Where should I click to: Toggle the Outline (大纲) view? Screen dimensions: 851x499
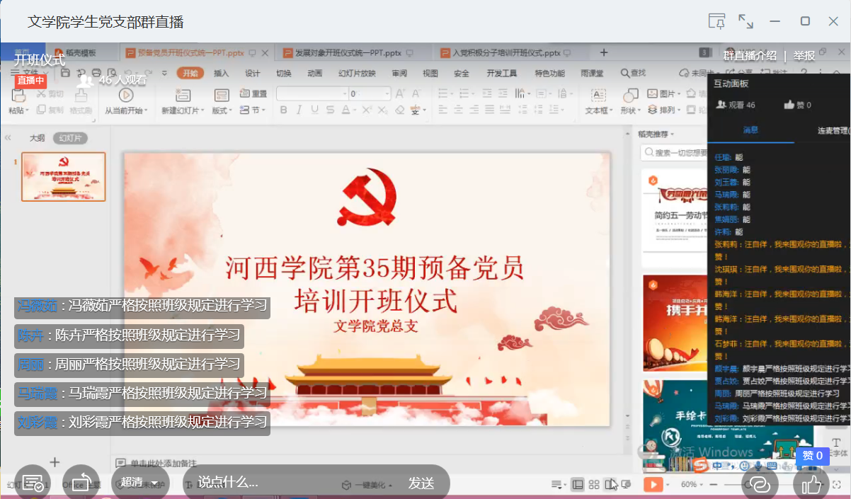pyautogui.click(x=37, y=138)
